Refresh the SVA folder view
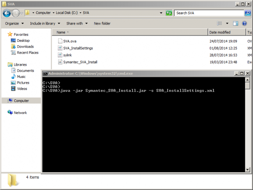 (169, 13)
